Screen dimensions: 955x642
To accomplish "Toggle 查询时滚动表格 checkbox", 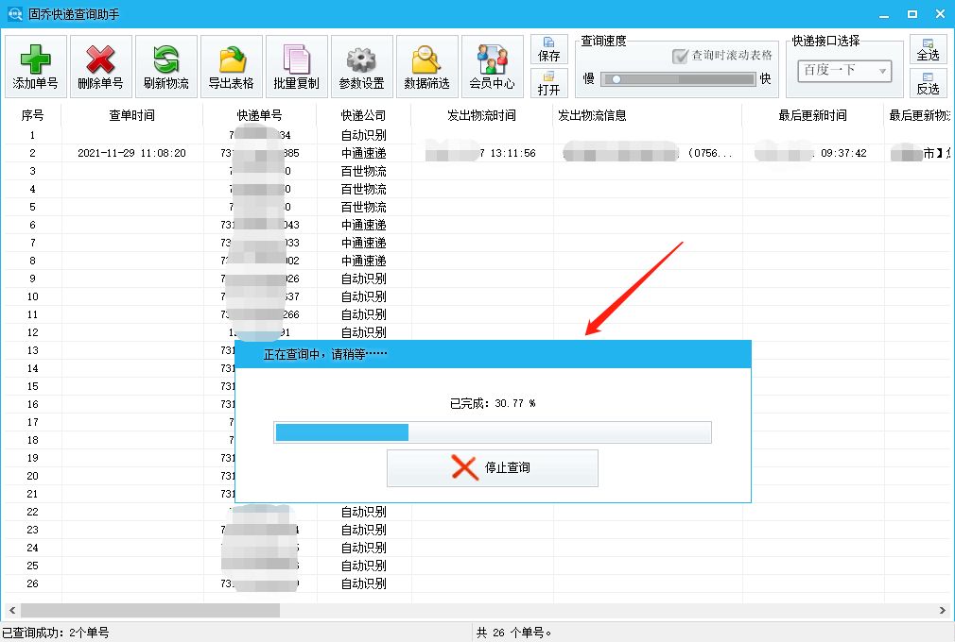I will pos(680,56).
